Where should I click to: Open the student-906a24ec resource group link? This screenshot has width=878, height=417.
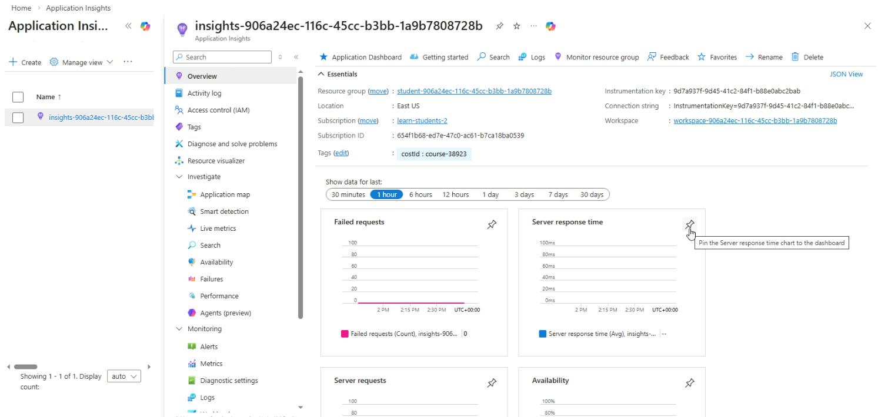474,91
